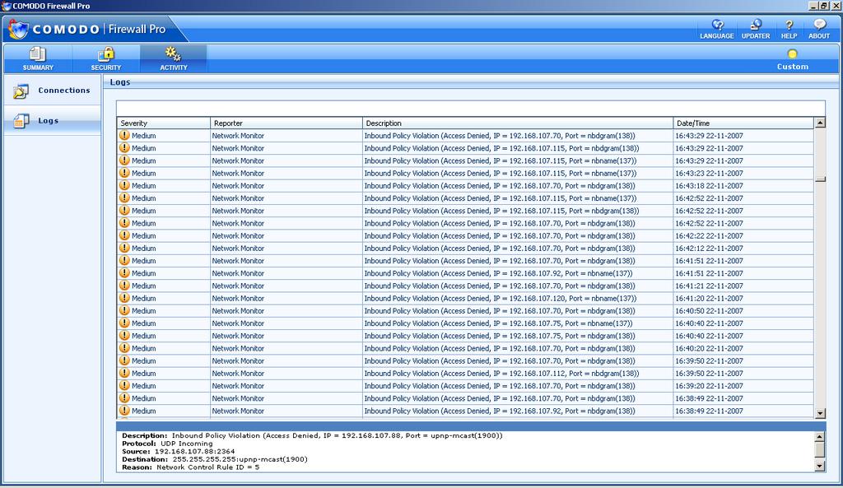Click warning icon of 16:39:20 log entry
Image resolution: width=843 pixels, height=488 pixels.
[x=124, y=385]
